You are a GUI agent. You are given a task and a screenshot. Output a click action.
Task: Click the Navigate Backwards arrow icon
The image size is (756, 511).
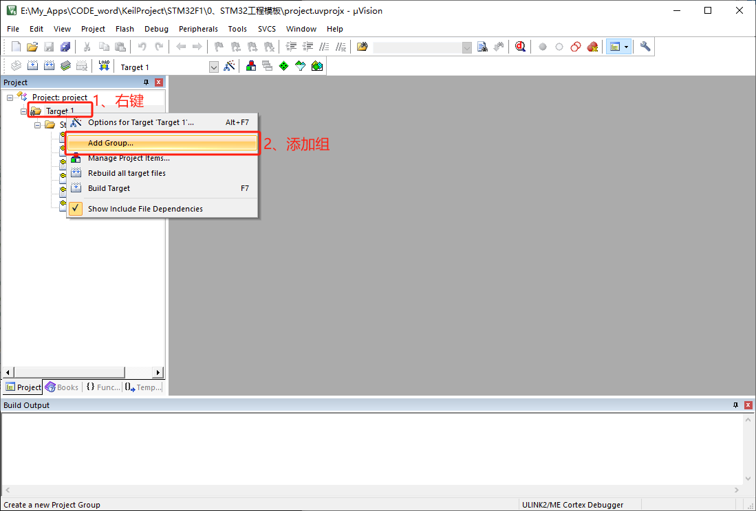click(x=181, y=47)
